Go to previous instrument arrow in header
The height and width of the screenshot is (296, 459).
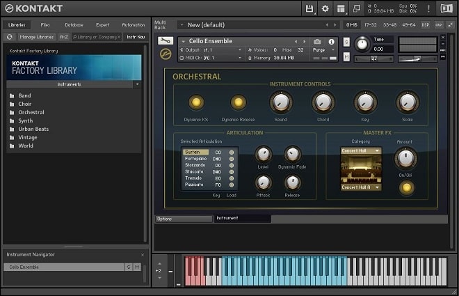pos(296,42)
